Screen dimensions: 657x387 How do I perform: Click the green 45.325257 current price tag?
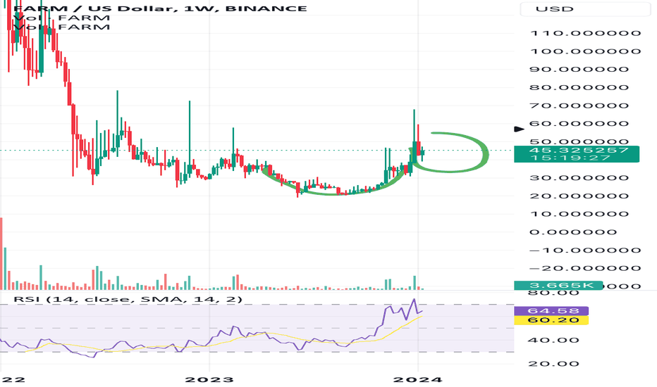(577, 154)
